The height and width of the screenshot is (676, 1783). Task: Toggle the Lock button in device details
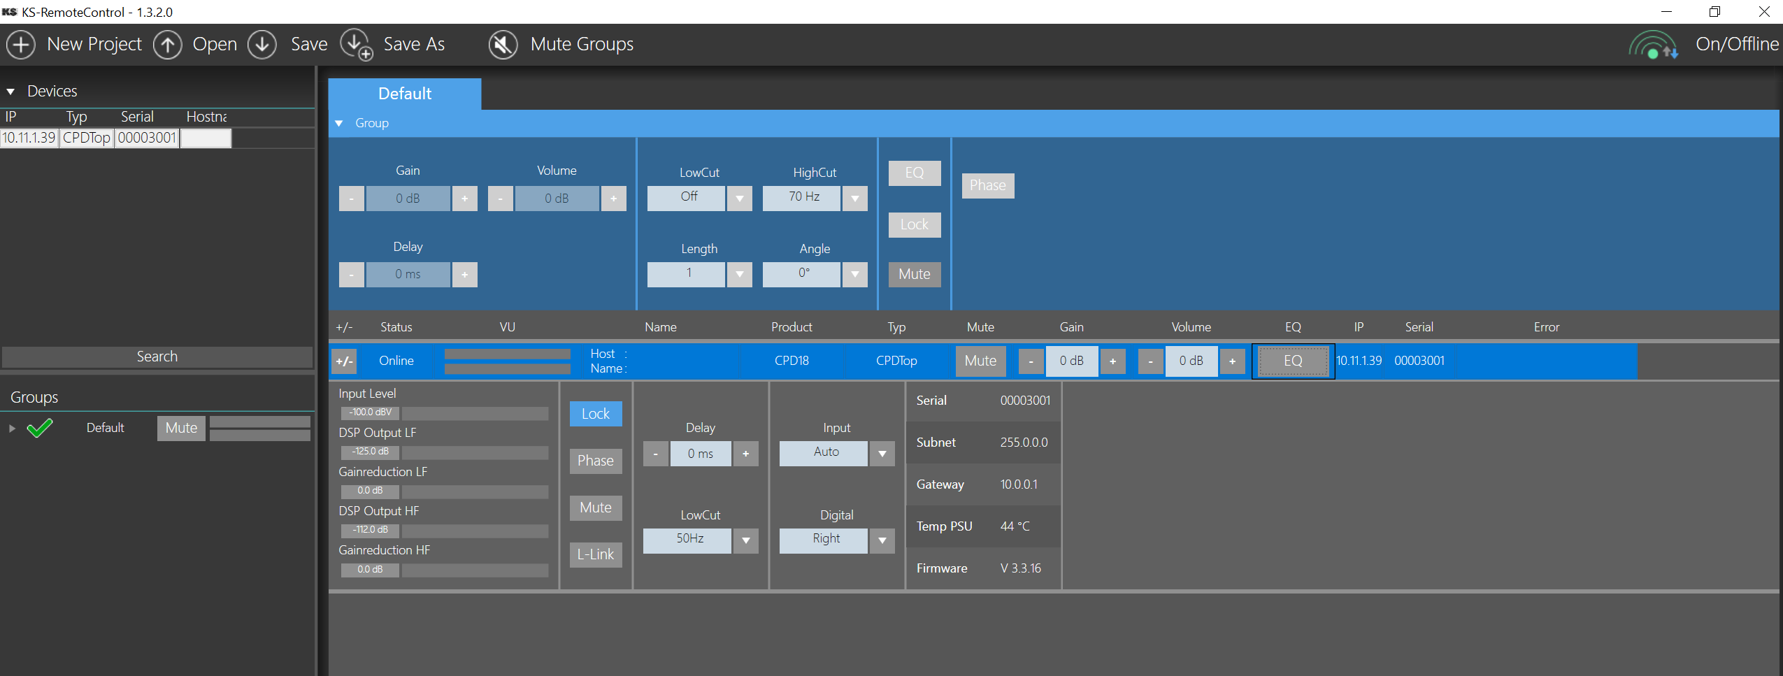point(595,414)
